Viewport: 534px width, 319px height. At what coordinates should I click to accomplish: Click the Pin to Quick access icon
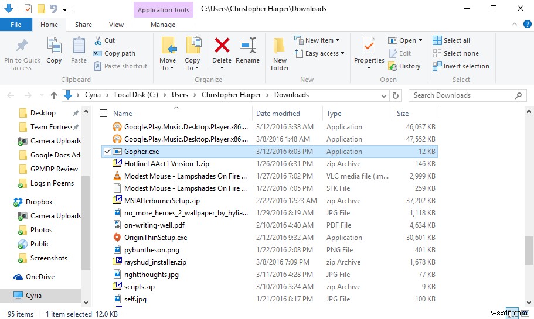(x=22, y=45)
